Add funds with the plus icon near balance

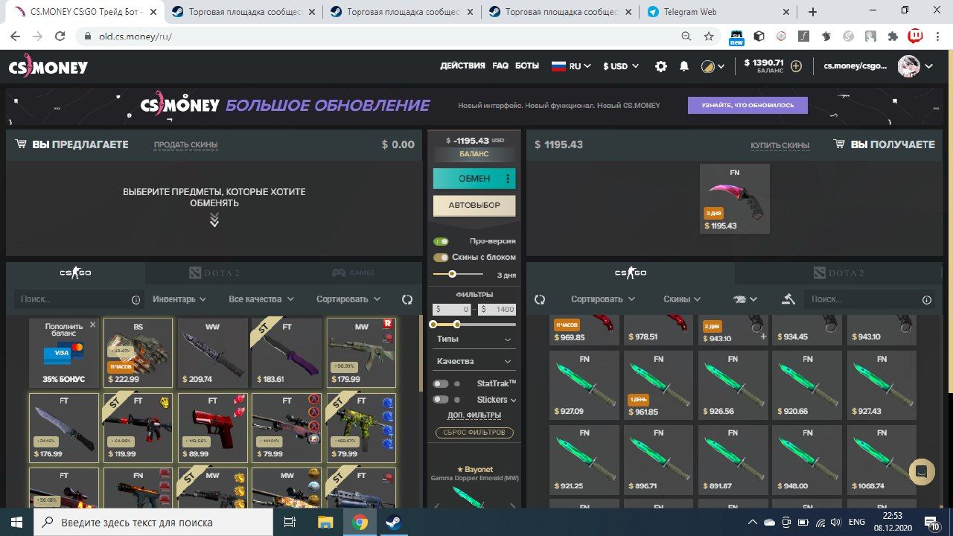[x=797, y=66]
